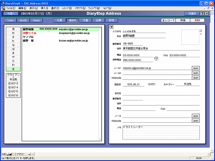Viewport: 215px width, 161px height.
Task: Open the レコード menu in the menu bar
Action: click(67, 8)
